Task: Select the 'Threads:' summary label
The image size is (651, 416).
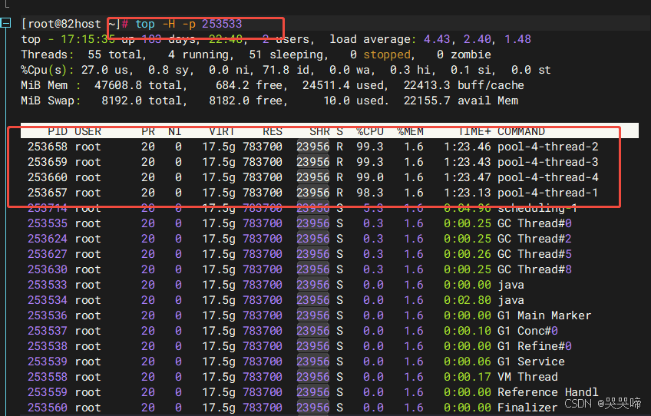Action: (48, 54)
